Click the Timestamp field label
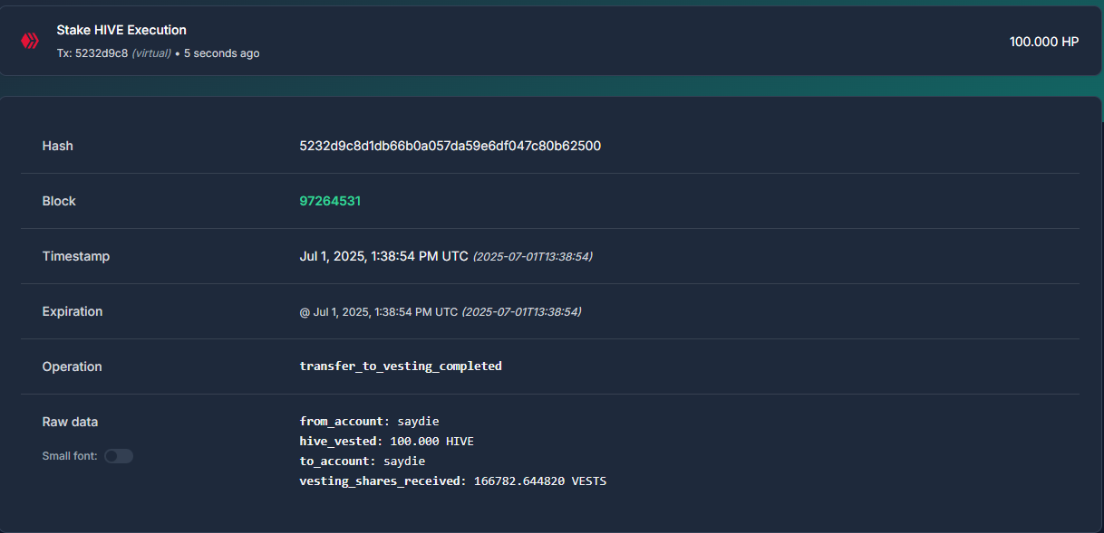The width and height of the screenshot is (1104, 533). point(76,256)
